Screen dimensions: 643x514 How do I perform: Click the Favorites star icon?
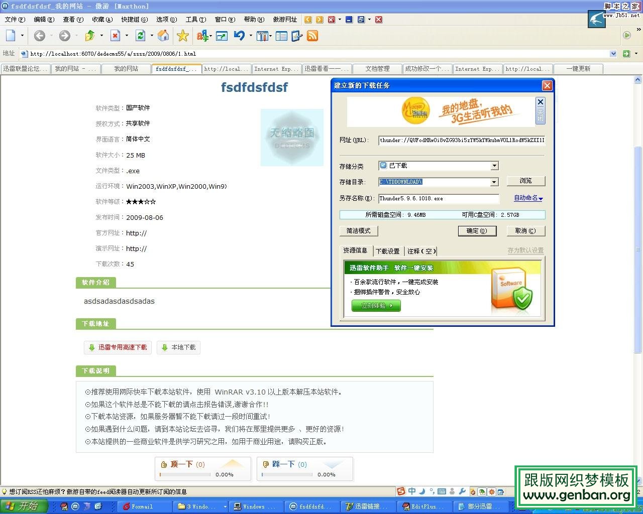[182, 36]
